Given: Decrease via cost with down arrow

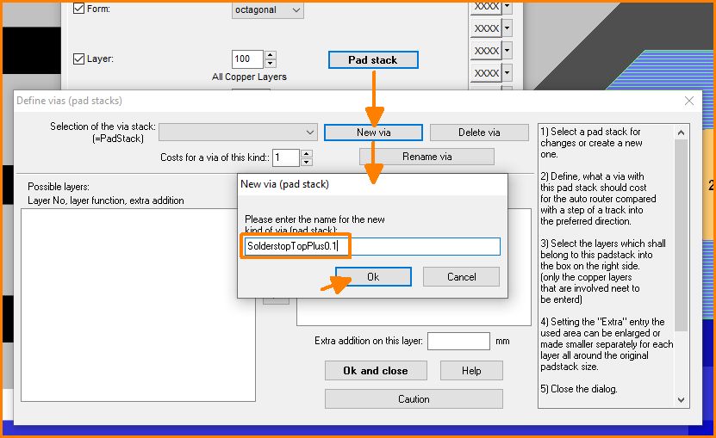Looking at the screenshot, I should (307, 162).
